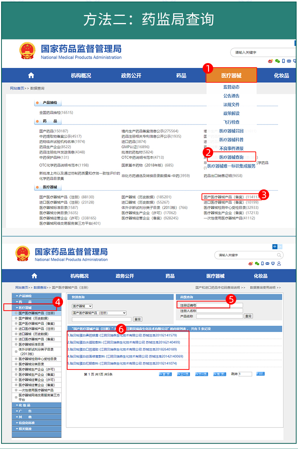
Task: Open the highlighted 医疗器械 tab in the upper navbar
Action: (231, 75)
